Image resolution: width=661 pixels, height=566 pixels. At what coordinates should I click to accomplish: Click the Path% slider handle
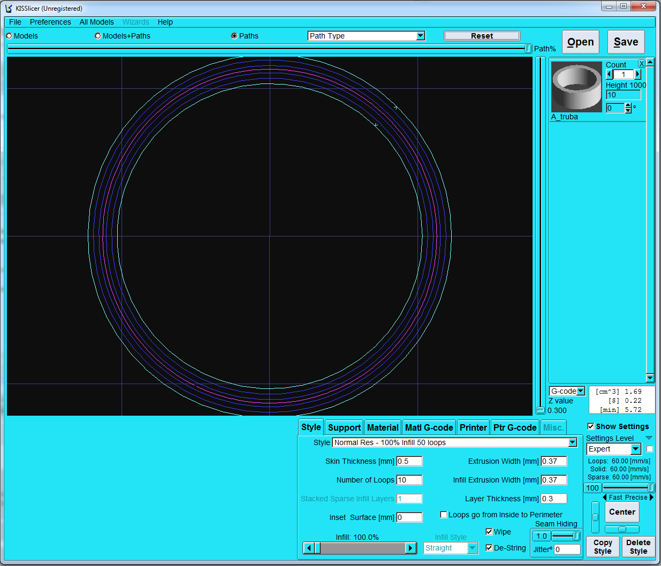528,49
